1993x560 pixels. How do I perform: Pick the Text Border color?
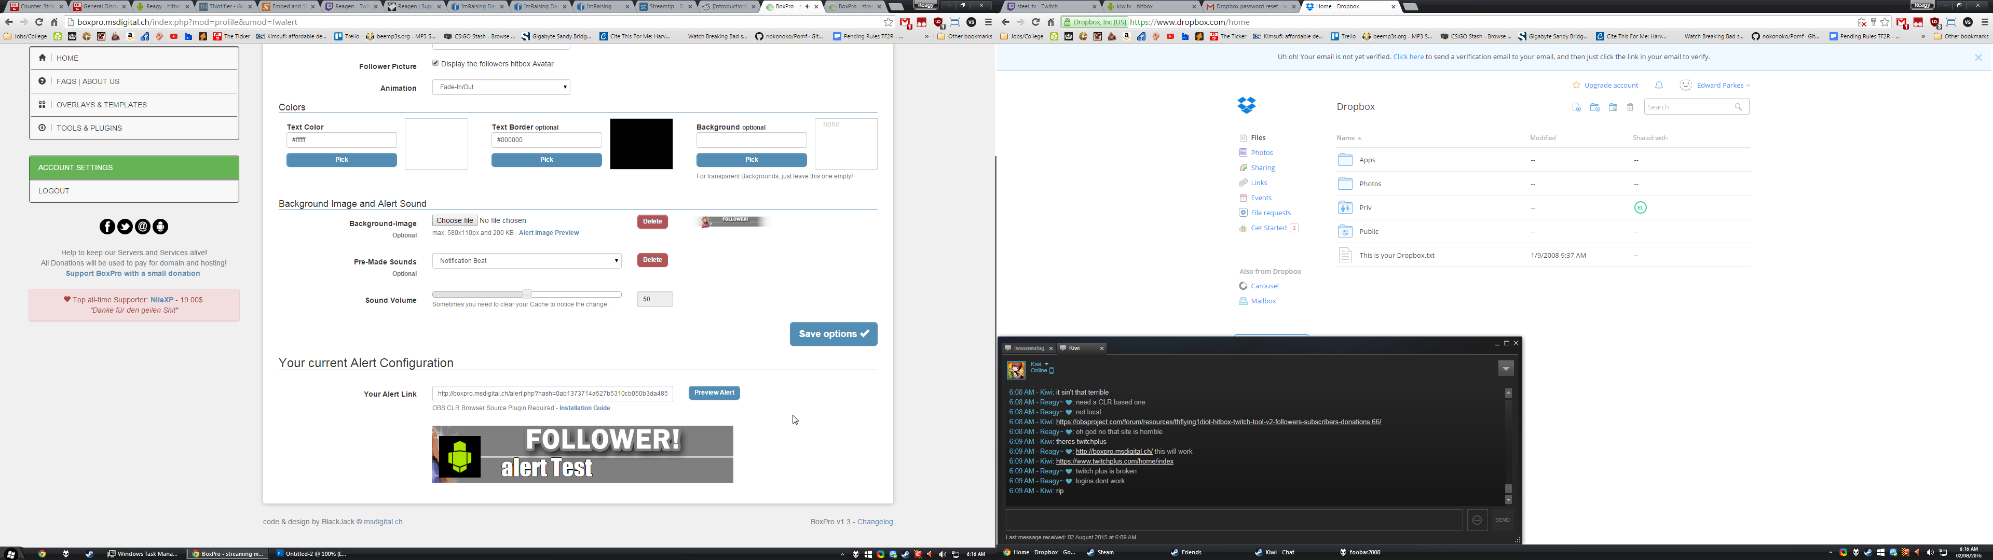pos(546,160)
